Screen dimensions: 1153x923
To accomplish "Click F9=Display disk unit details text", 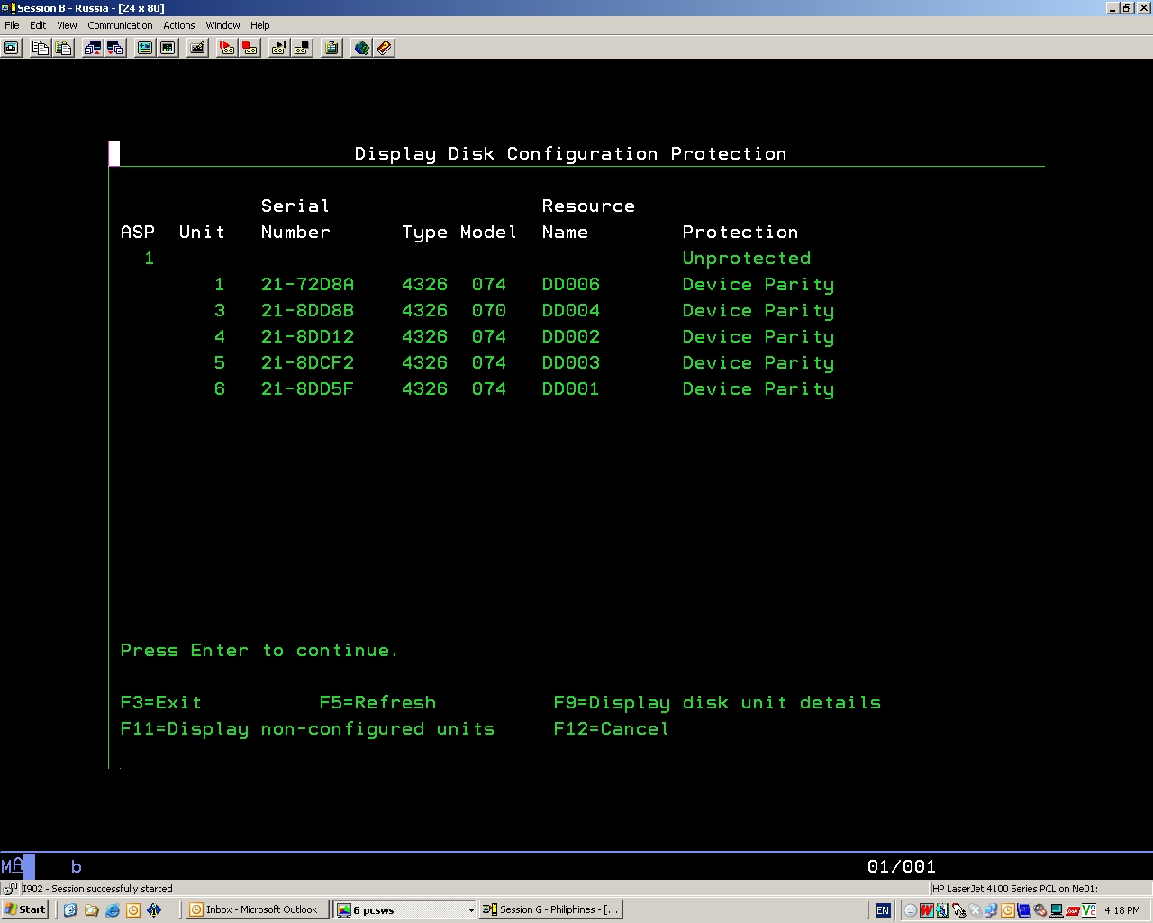I will click(717, 702).
